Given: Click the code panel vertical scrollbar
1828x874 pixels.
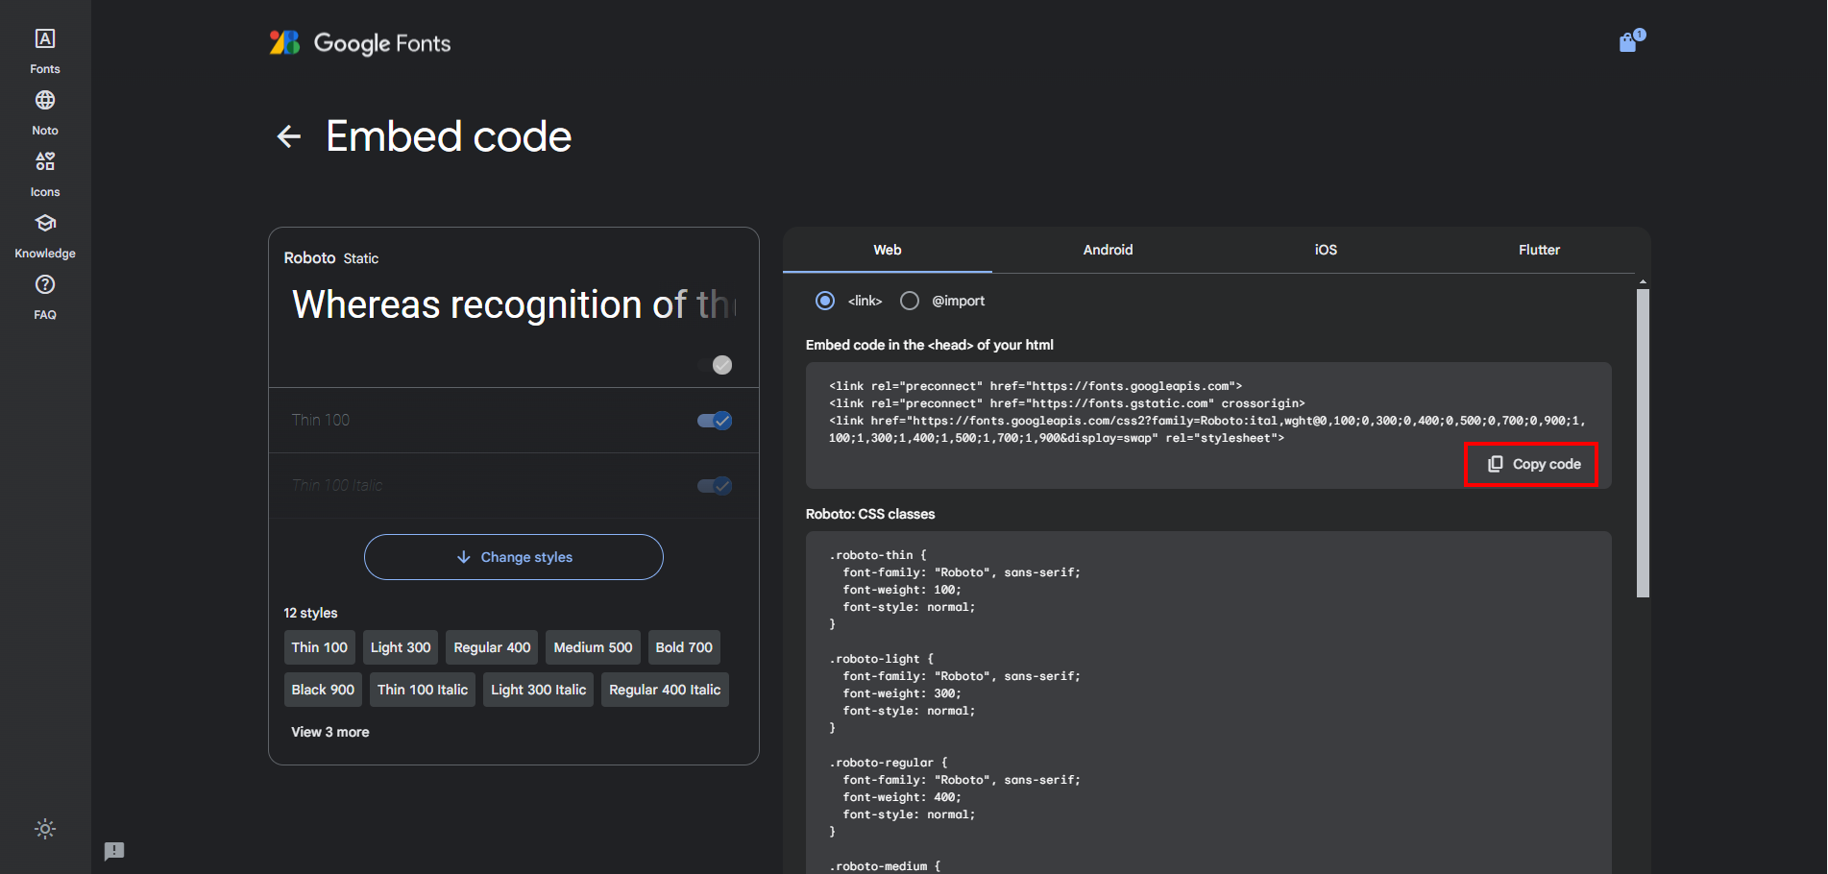Looking at the screenshot, I should coord(1643,442).
